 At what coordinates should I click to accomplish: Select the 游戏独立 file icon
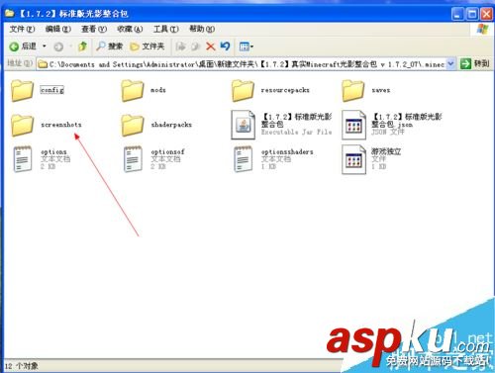pyautogui.click(x=353, y=159)
